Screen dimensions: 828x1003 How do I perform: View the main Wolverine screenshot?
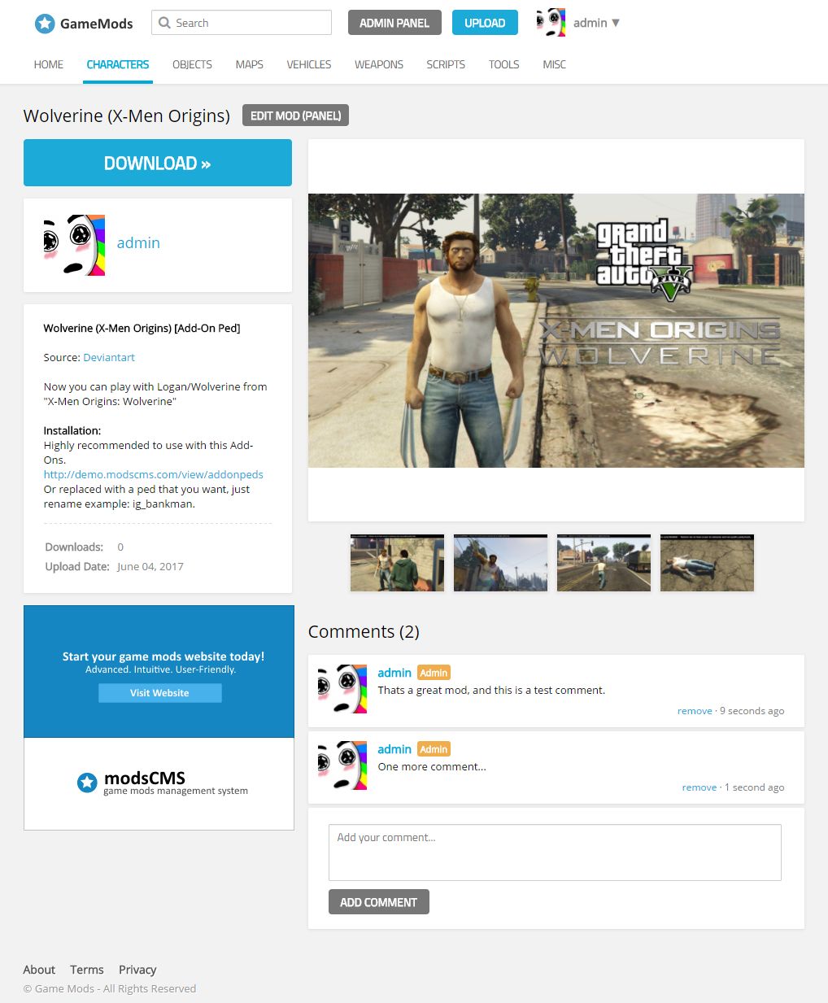(556, 330)
